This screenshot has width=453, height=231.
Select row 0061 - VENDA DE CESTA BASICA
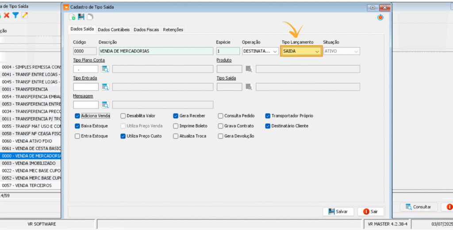[31, 148]
